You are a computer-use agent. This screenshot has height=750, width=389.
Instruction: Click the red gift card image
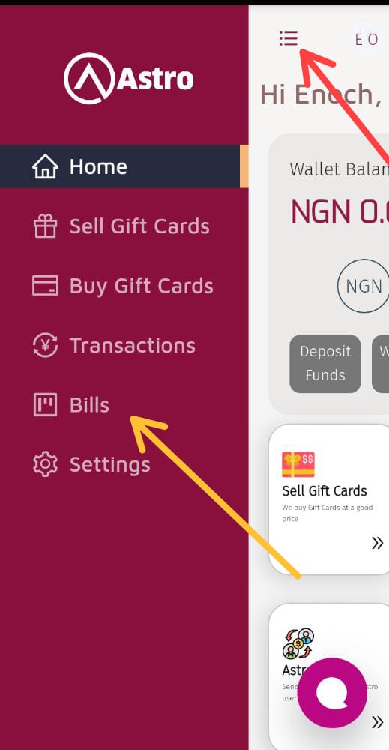(x=298, y=464)
